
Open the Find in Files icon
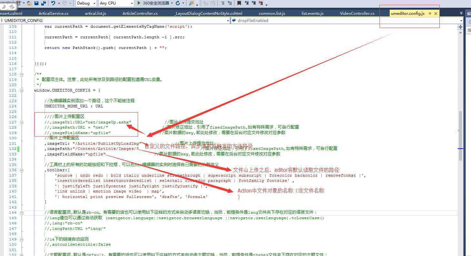[x=191, y=3]
